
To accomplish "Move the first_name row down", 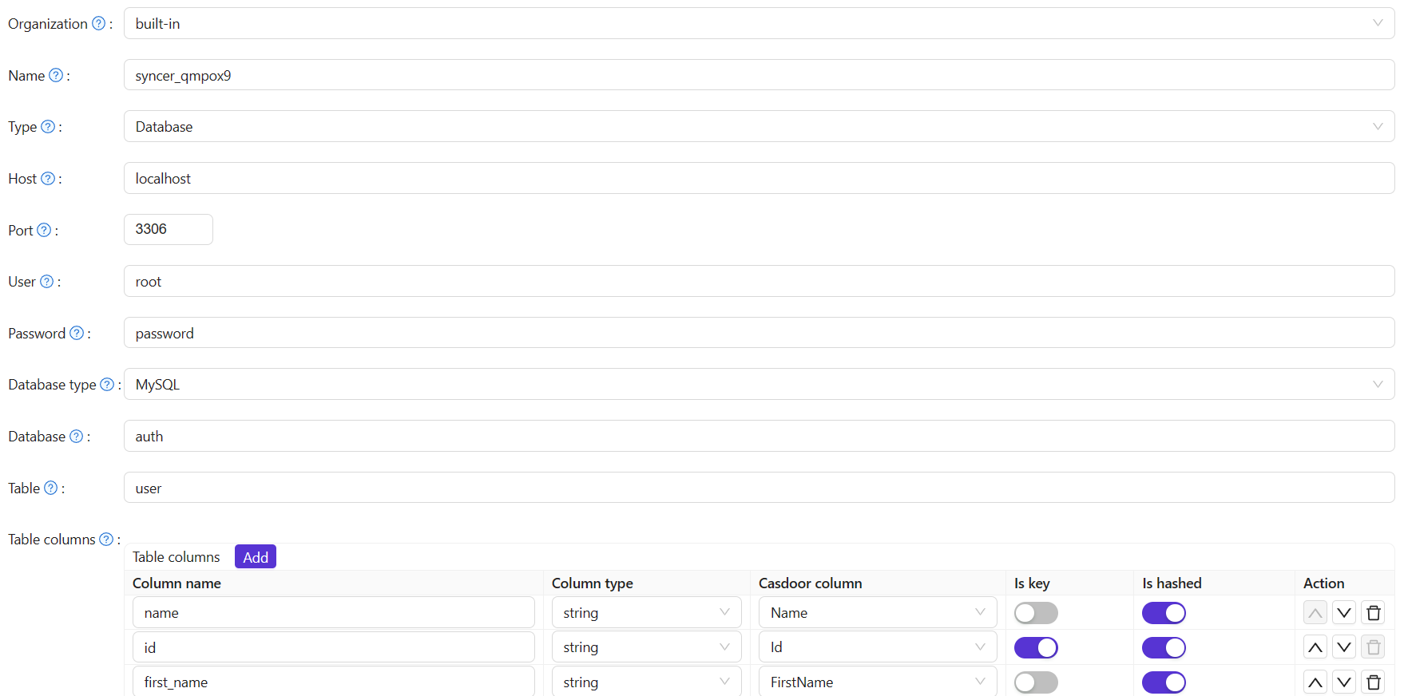I will coord(1344,682).
